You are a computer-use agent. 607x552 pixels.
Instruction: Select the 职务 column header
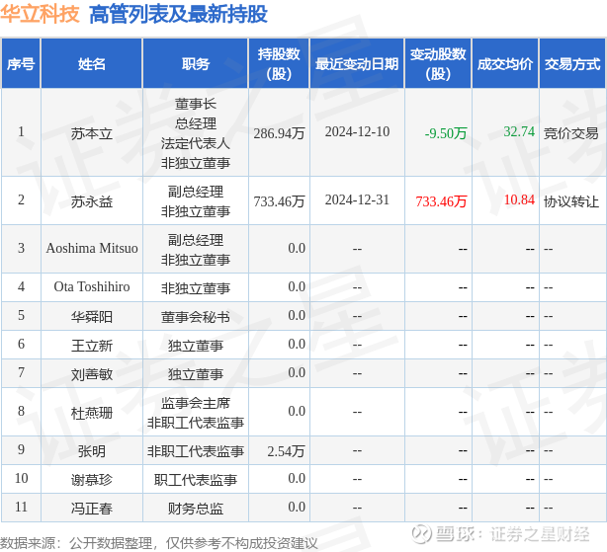[196, 64]
